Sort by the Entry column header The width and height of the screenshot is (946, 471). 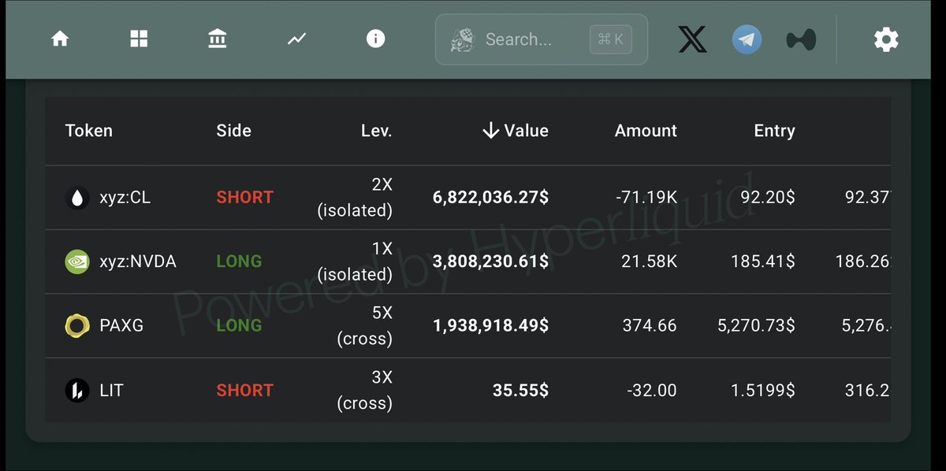pyautogui.click(x=774, y=131)
